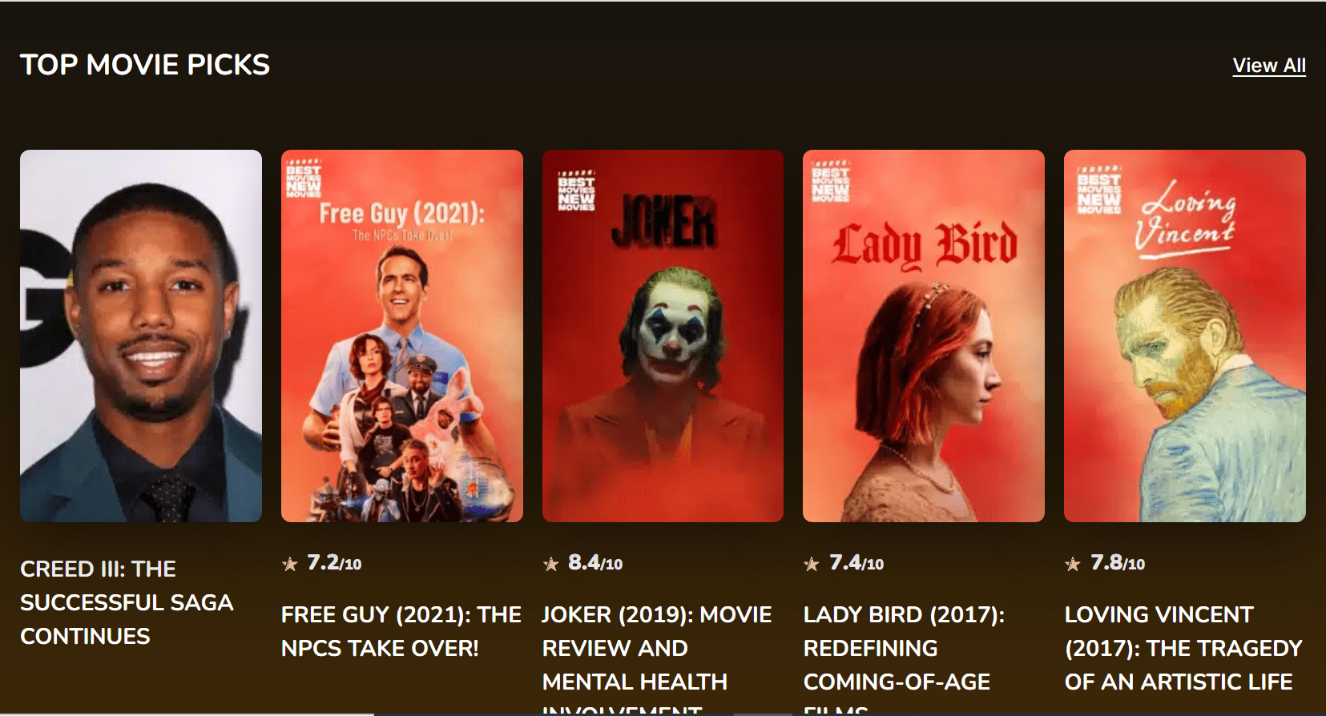Click the star icon next to 8.4 rating

pos(550,564)
